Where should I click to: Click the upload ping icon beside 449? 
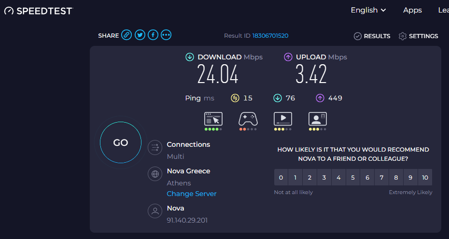click(x=320, y=98)
